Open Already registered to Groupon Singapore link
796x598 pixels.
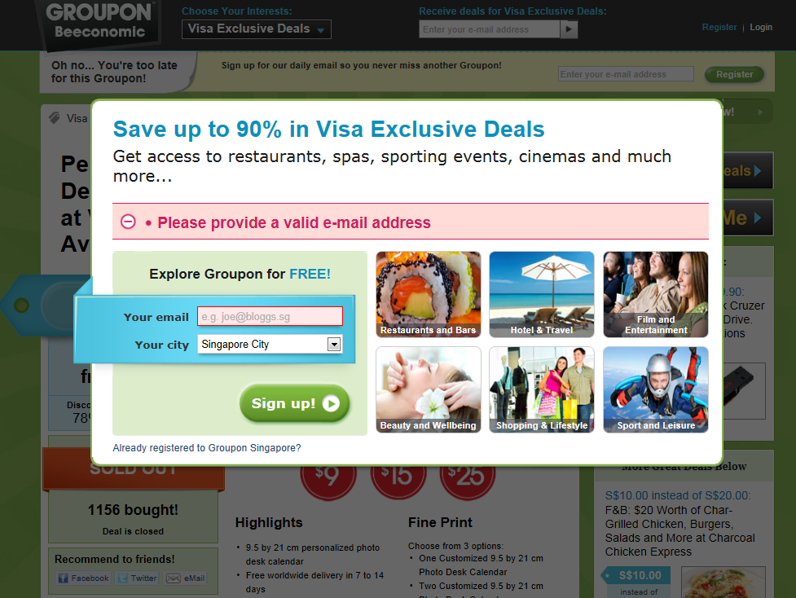(x=207, y=448)
